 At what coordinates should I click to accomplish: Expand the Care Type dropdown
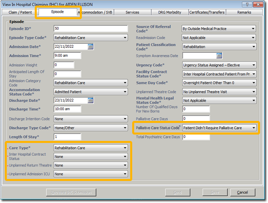click(125, 148)
